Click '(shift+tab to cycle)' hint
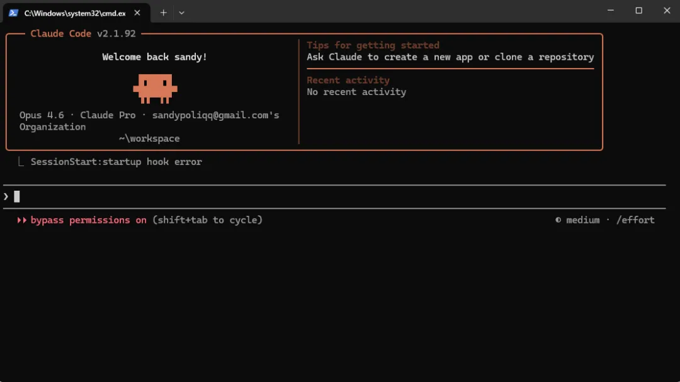This screenshot has height=382, width=680. pos(207,220)
